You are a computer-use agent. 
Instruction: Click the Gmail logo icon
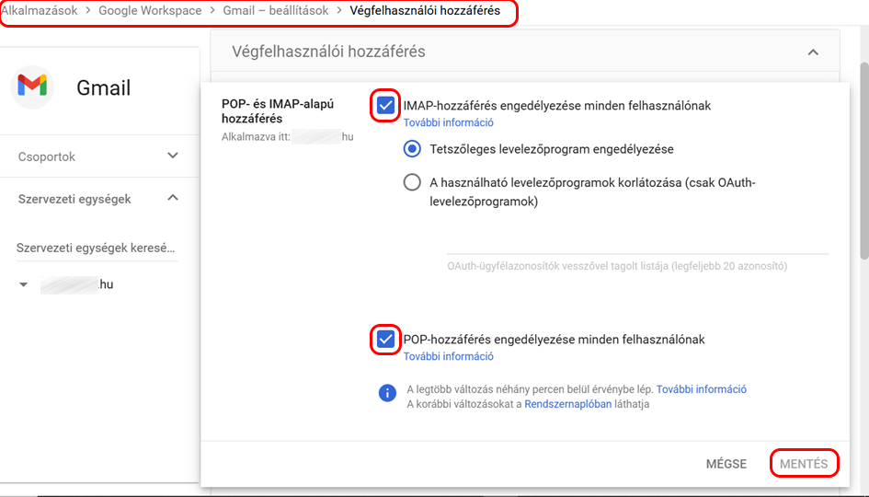tap(32, 87)
